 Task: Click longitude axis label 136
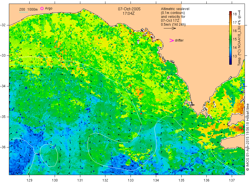[206, 180]
